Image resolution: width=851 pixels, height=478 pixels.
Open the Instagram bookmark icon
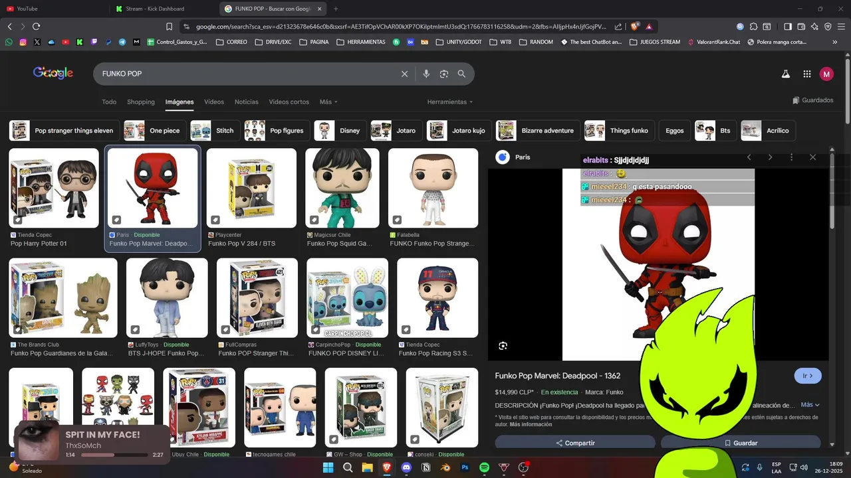coord(23,42)
